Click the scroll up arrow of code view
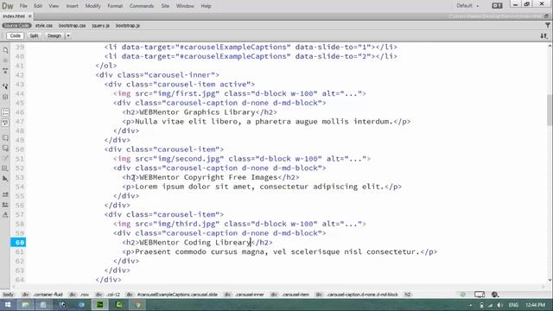553x311 pixels. [x=550, y=46]
